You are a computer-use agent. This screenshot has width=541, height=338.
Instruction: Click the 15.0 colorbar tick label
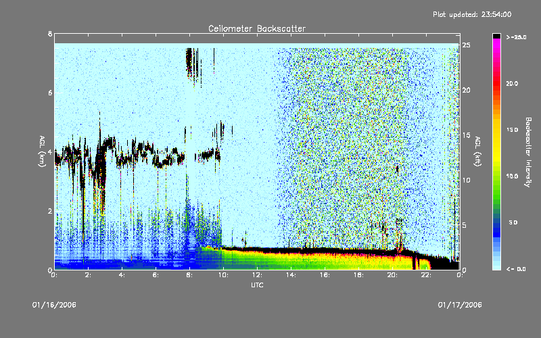point(512,130)
